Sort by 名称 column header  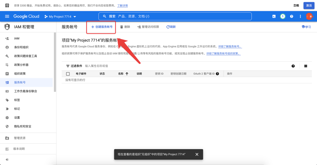(121, 74)
